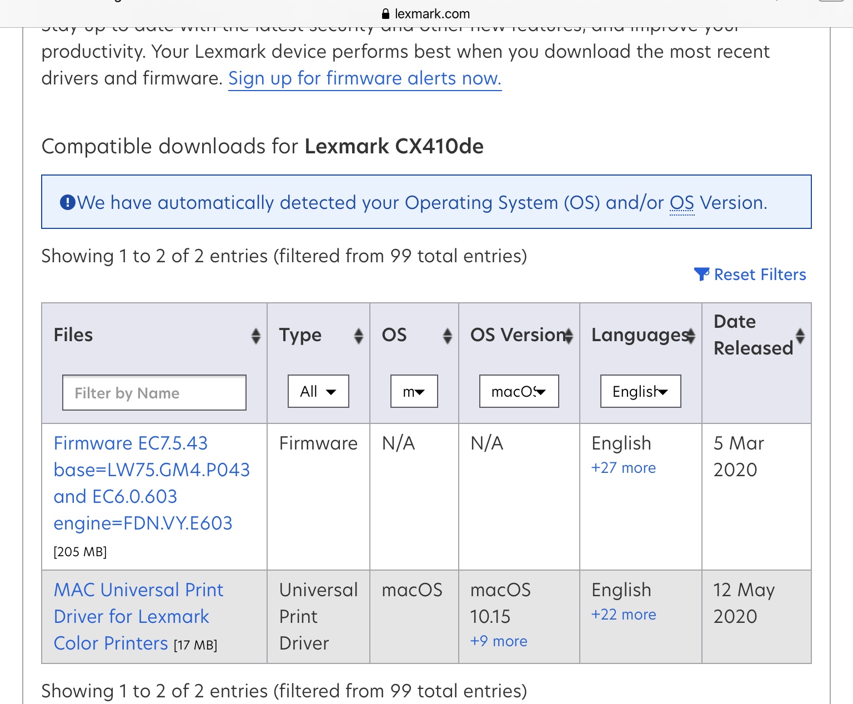Sort by the Type column sort arrows
Image resolution: width=853 pixels, height=704 pixels.
(x=359, y=336)
